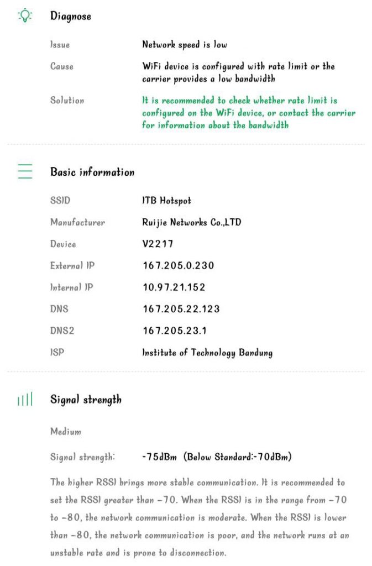Click the Signal strength bars icon
Screen dimensions: 372x566
[x=25, y=400]
